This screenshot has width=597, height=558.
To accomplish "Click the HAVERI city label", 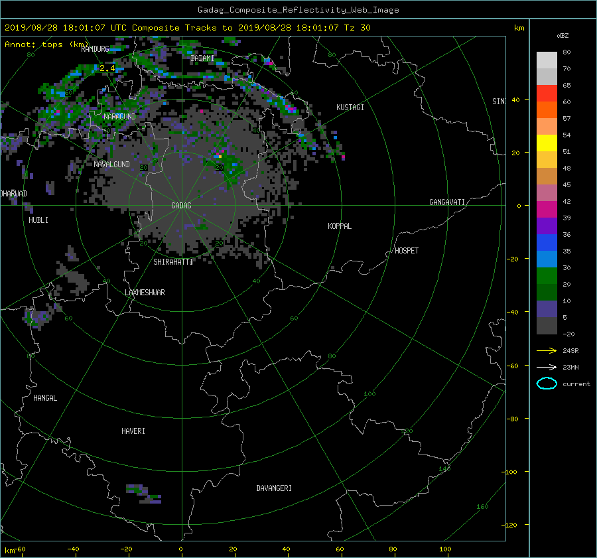I will 133,431.
